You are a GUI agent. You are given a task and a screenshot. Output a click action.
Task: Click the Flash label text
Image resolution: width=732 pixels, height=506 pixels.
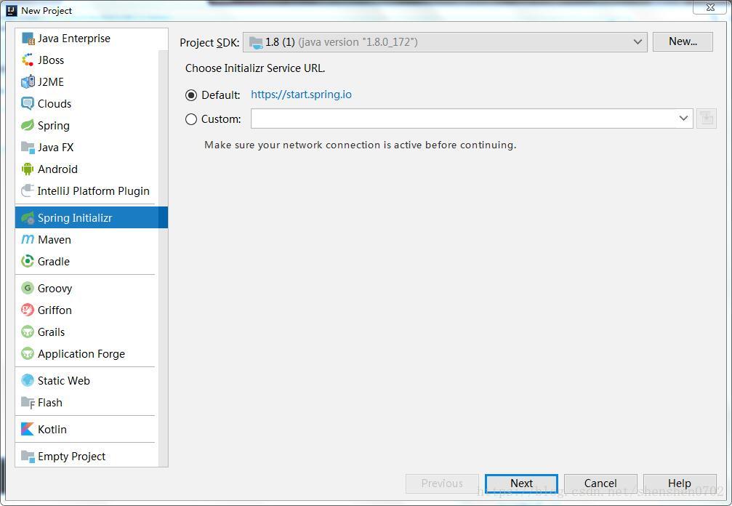pos(50,402)
